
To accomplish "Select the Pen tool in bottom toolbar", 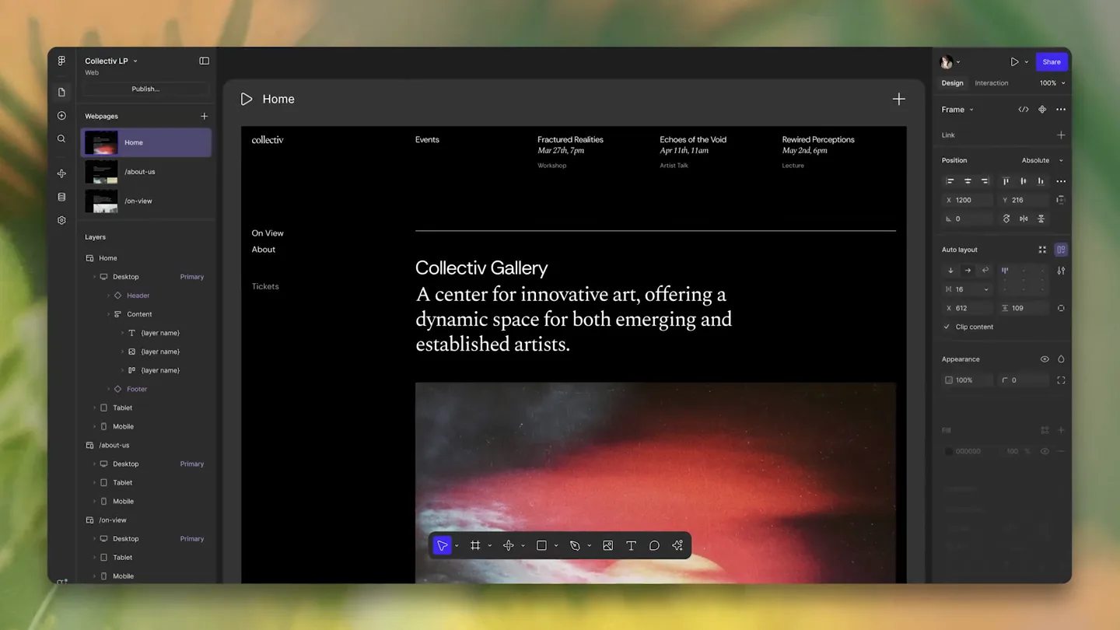I will click(575, 546).
